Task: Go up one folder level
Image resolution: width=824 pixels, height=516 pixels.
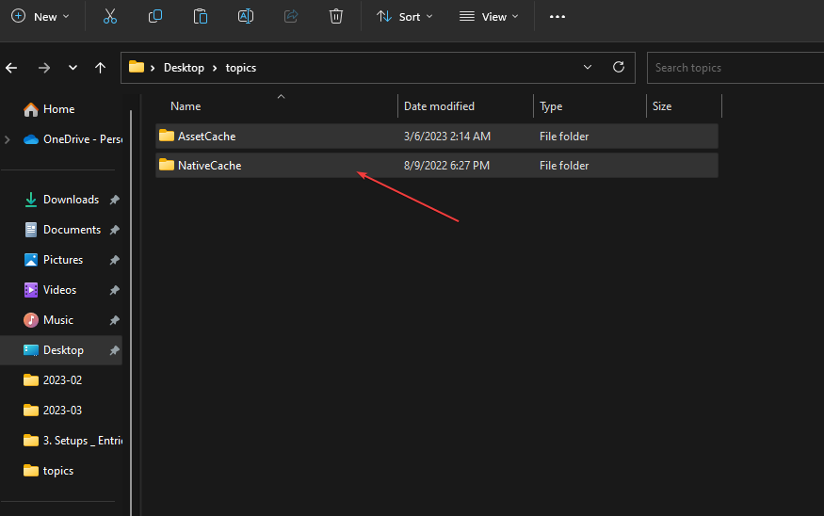Action: pyautogui.click(x=100, y=68)
